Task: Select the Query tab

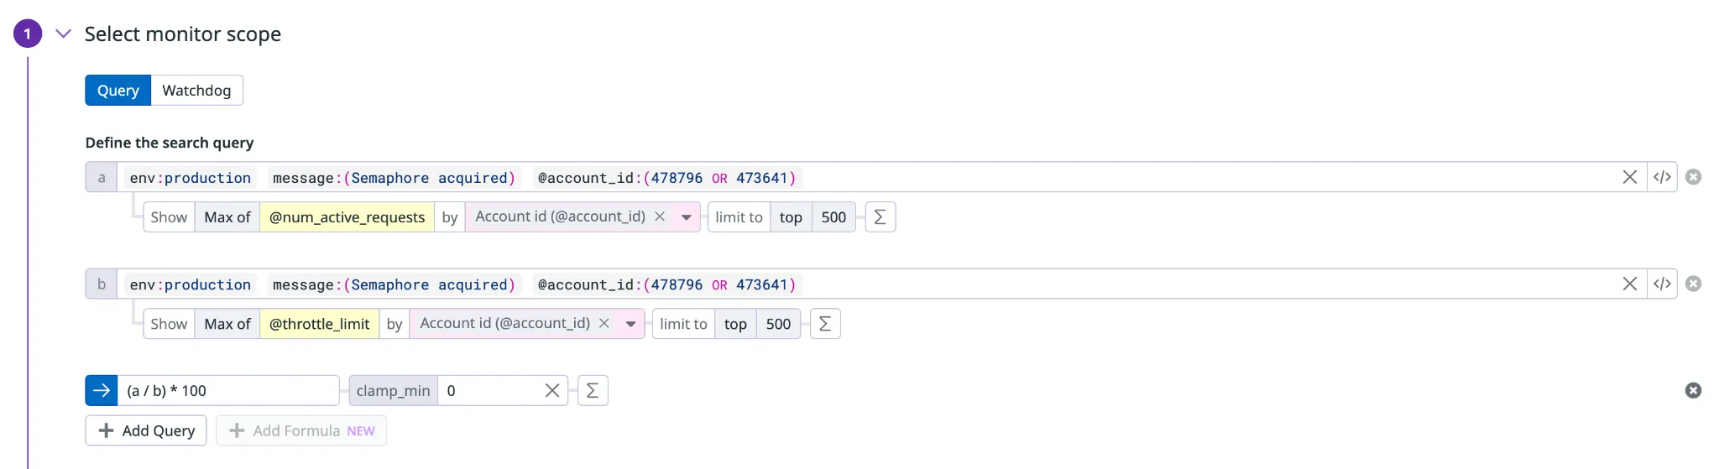Action: click(x=118, y=91)
